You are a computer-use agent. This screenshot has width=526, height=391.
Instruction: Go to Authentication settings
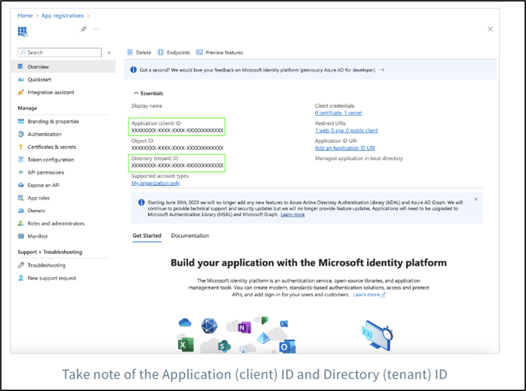click(x=44, y=134)
